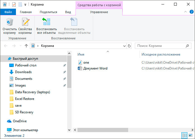Empty the bin with Очистить корзину
The image size is (195, 139).
[10, 26]
